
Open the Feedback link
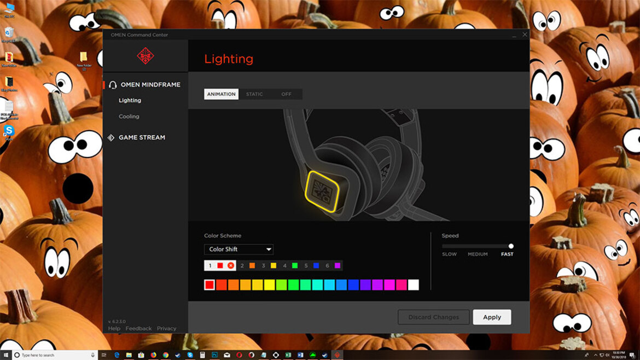[138, 329]
